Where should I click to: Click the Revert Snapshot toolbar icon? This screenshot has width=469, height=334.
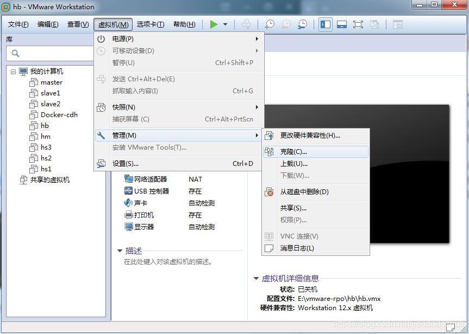(x=285, y=24)
